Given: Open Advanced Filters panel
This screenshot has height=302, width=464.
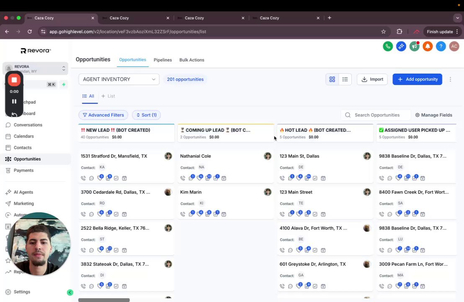Looking at the screenshot, I should click(103, 115).
